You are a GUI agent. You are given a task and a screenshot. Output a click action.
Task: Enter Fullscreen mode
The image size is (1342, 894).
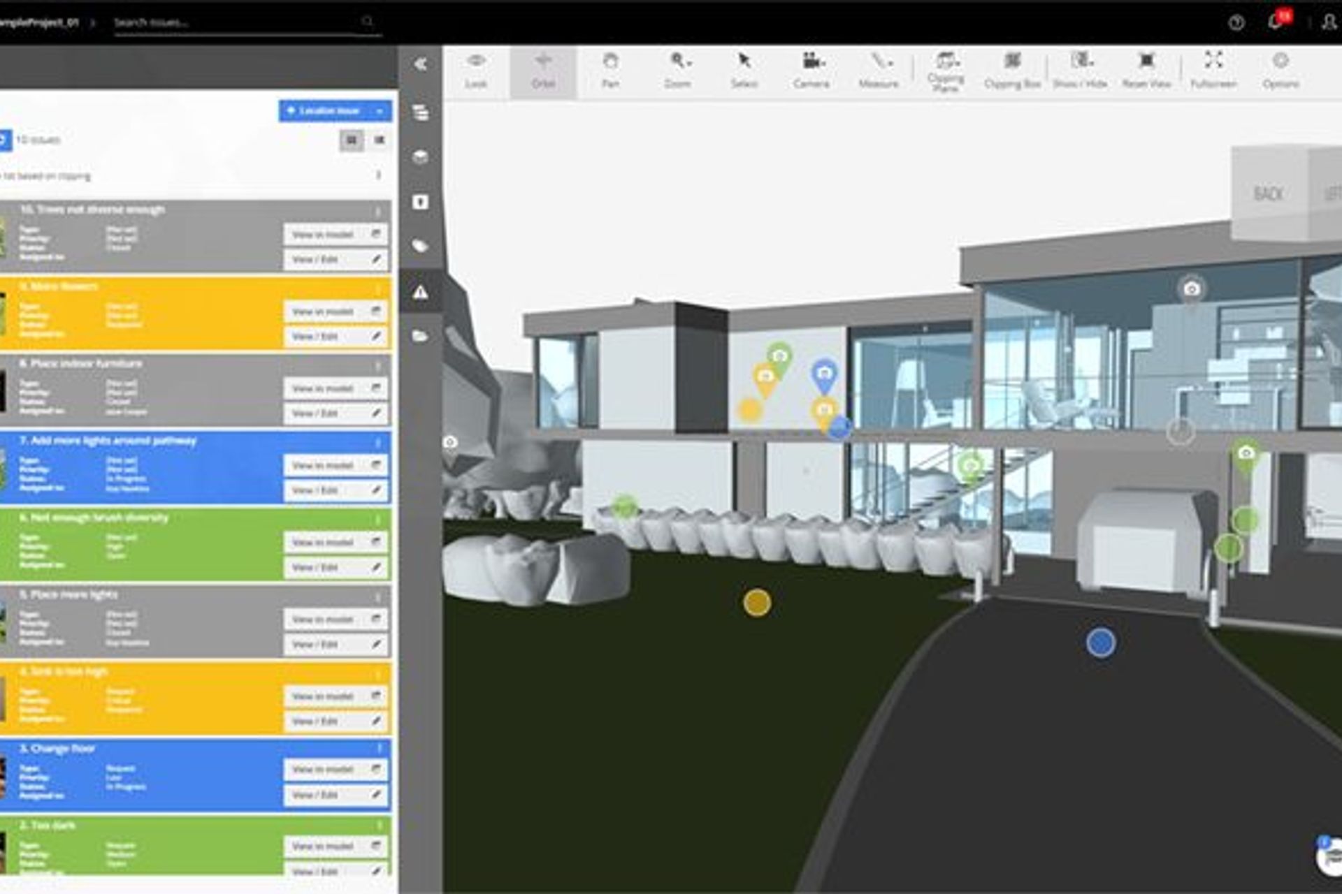click(1214, 68)
